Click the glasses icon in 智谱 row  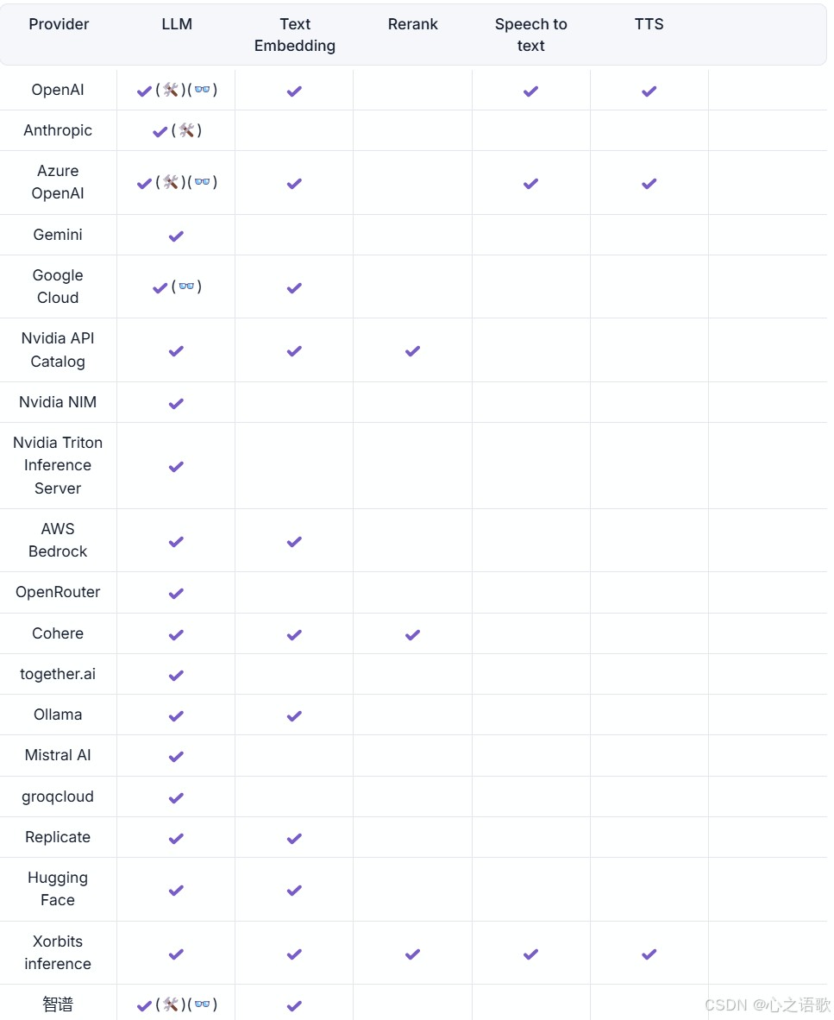[x=203, y=1004]
